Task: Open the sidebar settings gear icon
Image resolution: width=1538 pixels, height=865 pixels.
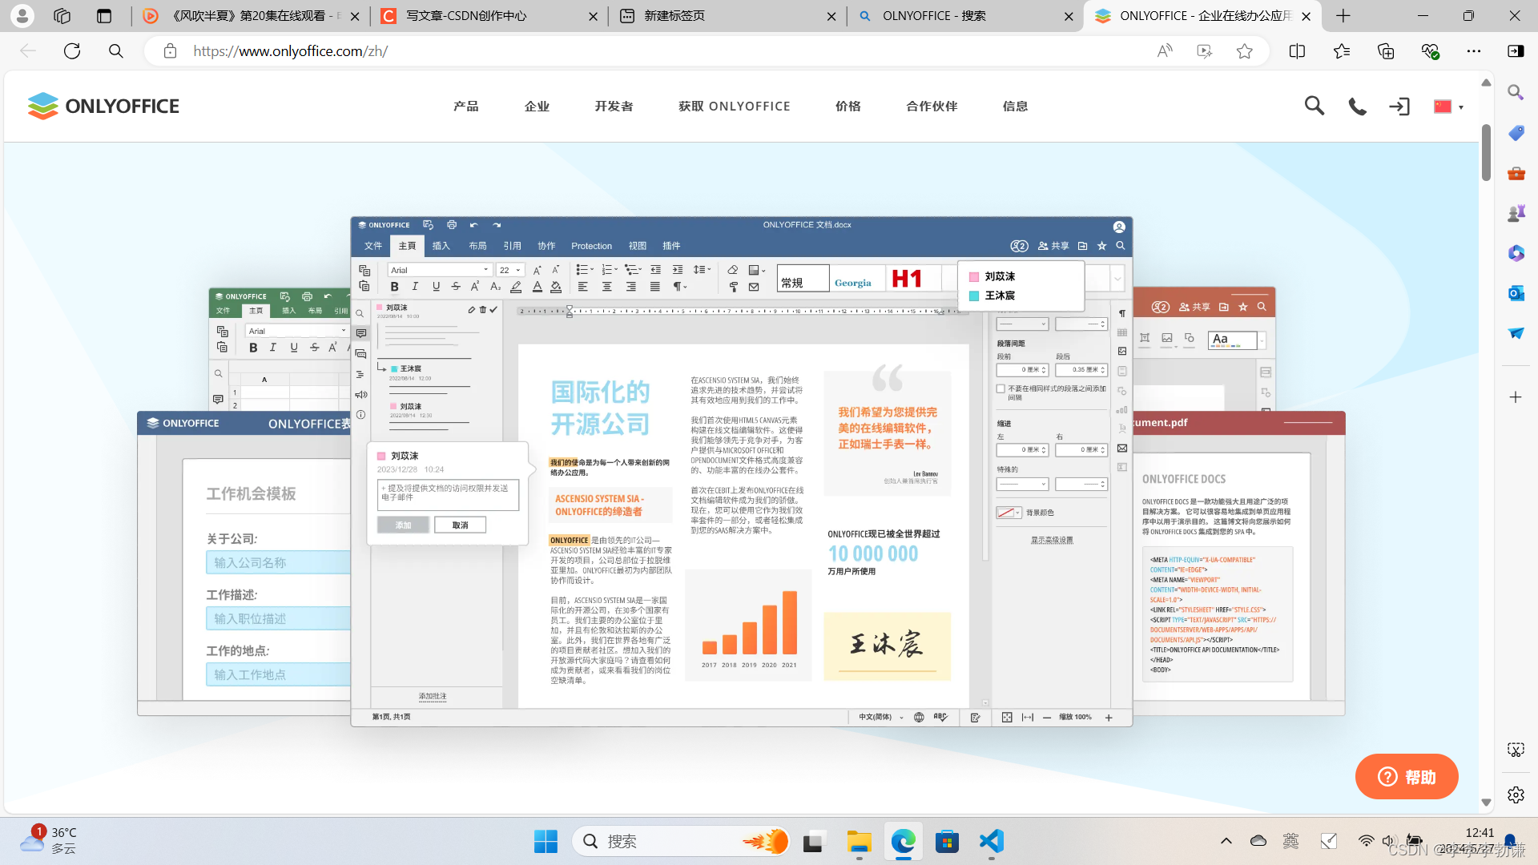Action: tap(1516, 795)
